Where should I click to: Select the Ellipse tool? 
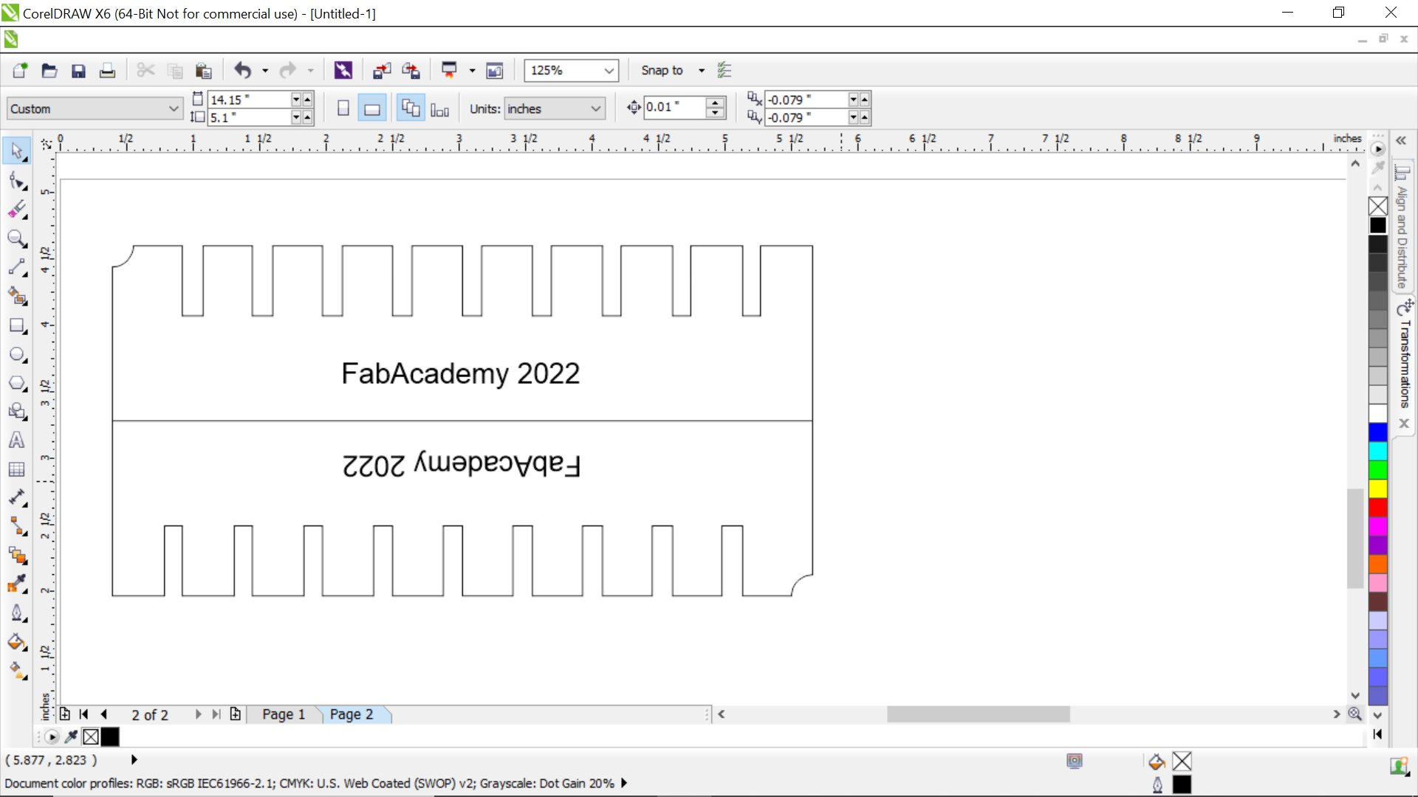tap(16, 354)
